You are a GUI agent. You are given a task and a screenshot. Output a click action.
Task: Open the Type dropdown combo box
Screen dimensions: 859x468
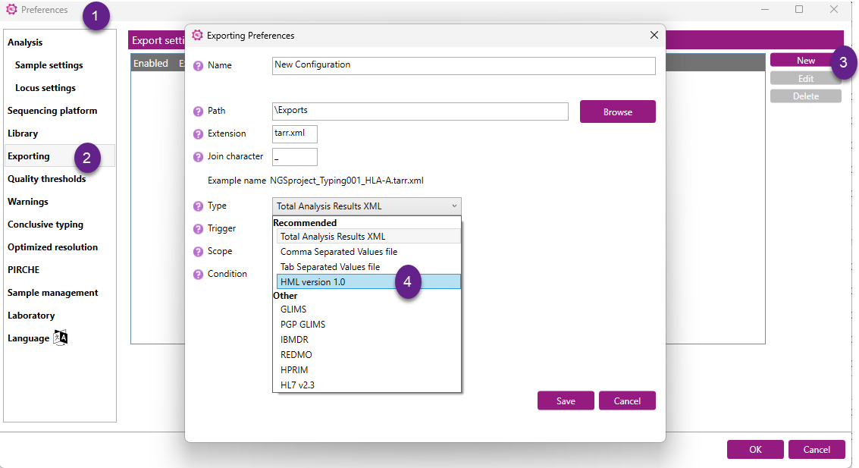tap(366, 206)
